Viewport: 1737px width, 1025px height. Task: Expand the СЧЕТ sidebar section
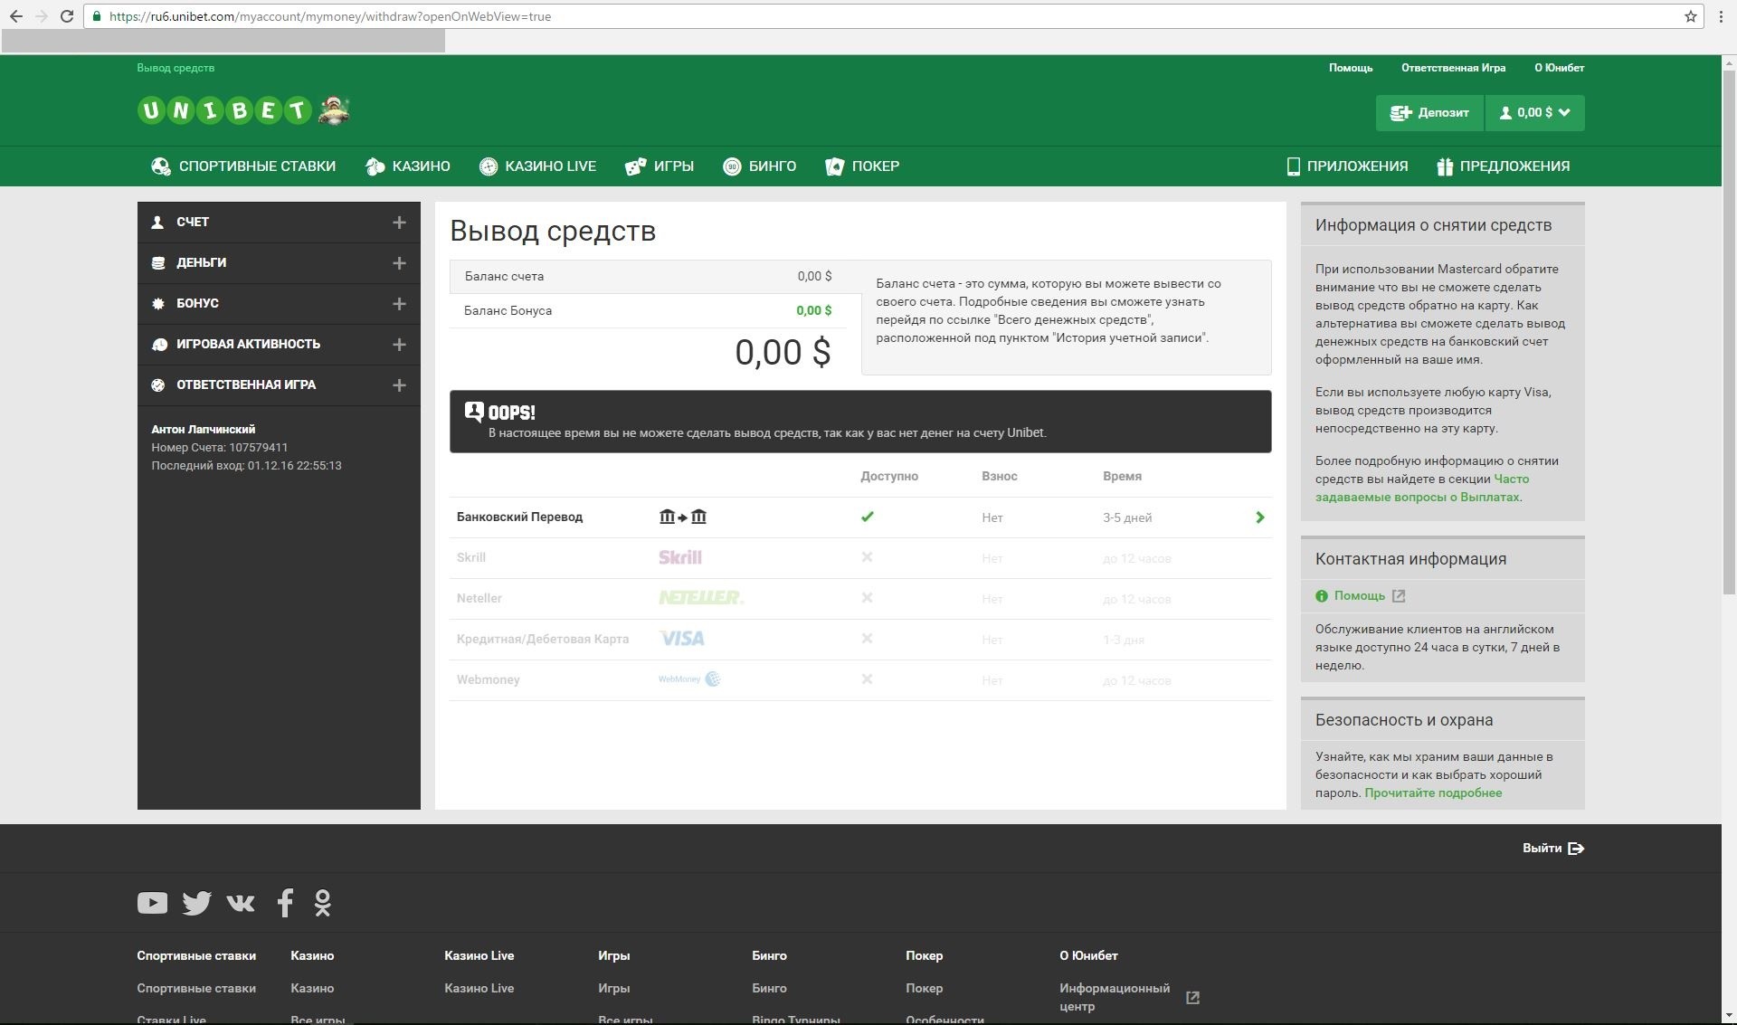[399, 223]
